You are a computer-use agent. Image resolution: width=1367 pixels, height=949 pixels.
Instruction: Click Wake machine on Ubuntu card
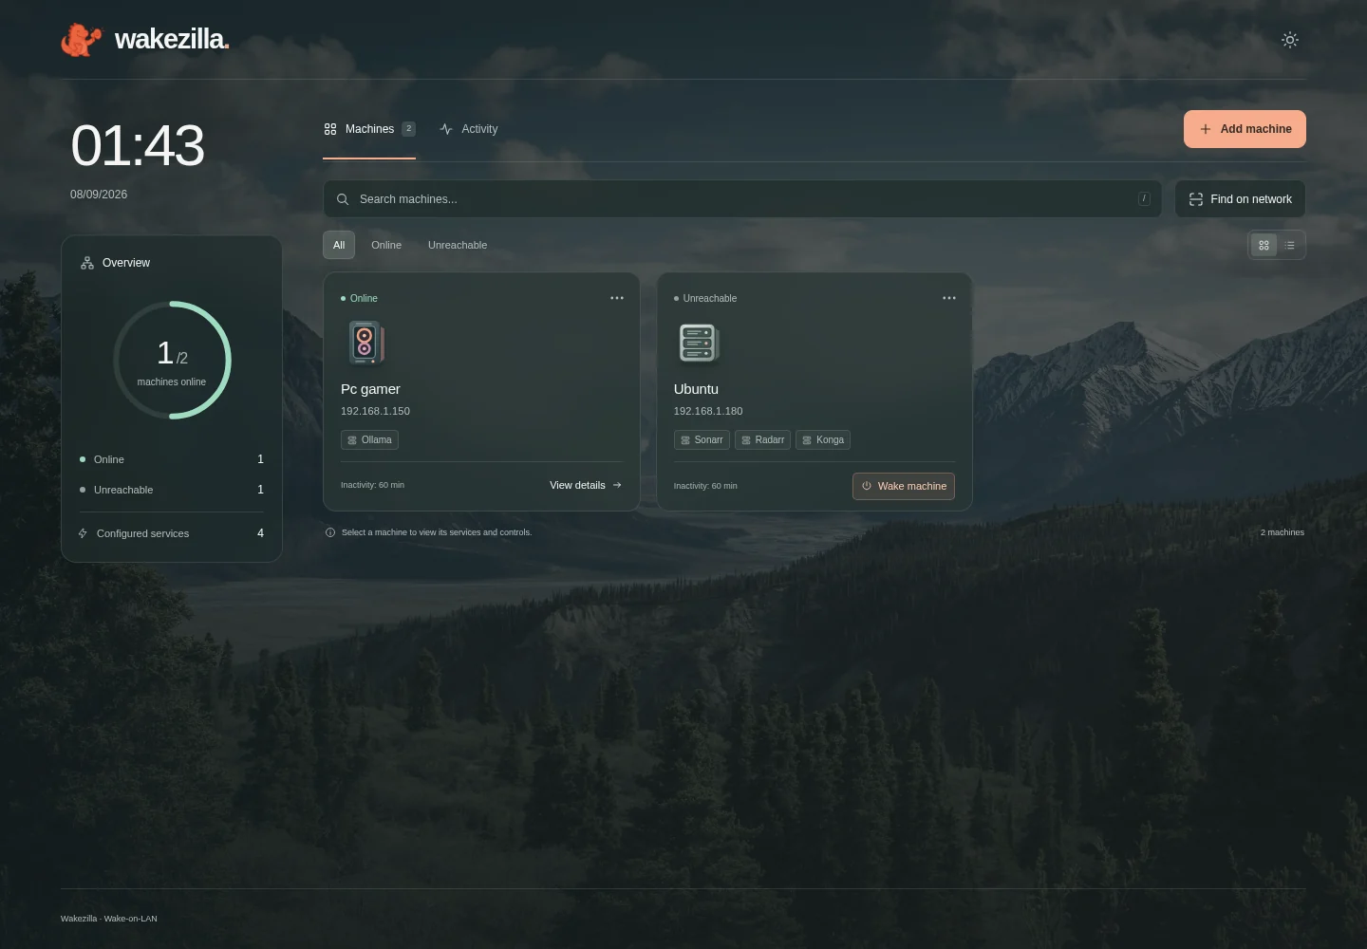(x=904, y=486)
